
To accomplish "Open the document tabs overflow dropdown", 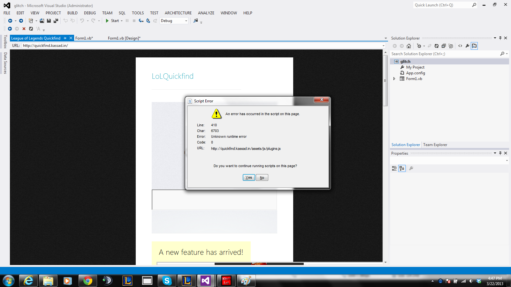I will pos(385,38).
